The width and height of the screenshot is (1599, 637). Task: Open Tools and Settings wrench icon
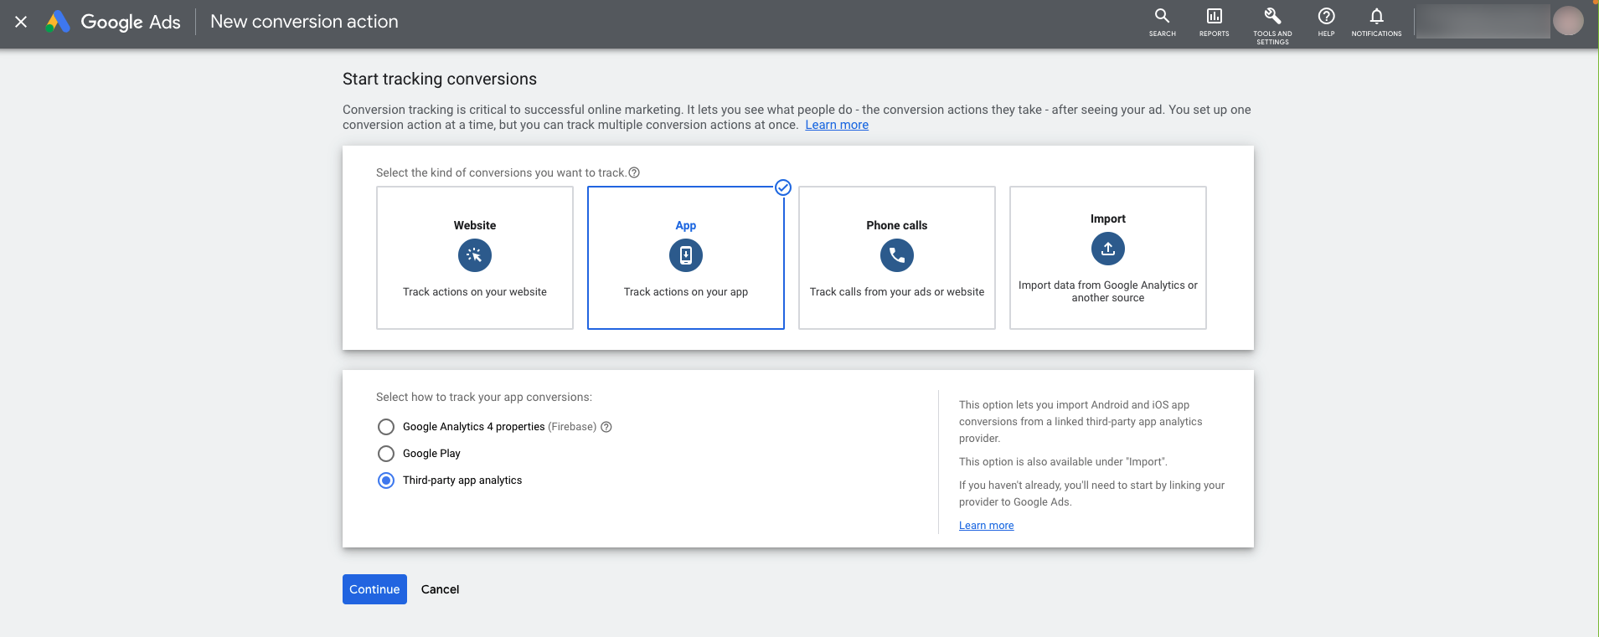(x=1272, y=17)
